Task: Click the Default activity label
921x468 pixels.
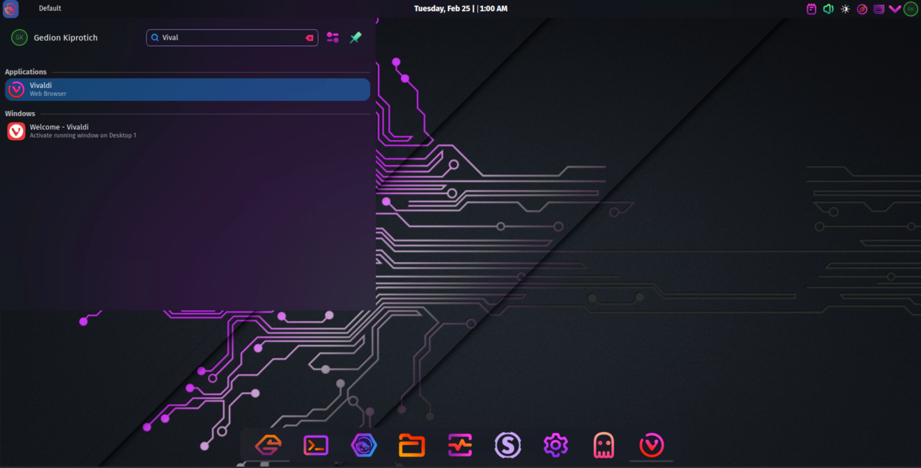Action: (x=50, y=8)
